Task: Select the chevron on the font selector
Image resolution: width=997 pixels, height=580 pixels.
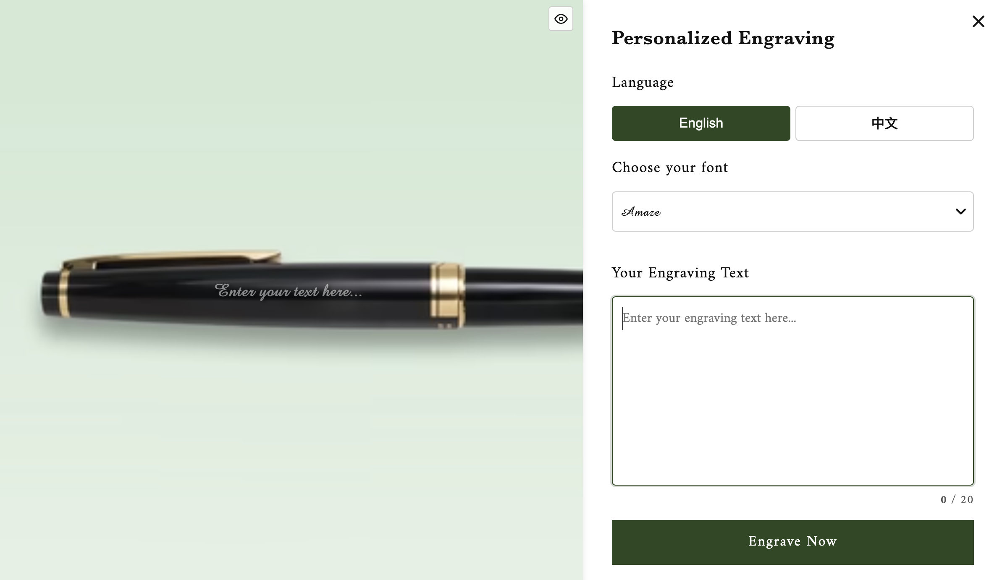Action: point(960,212)
